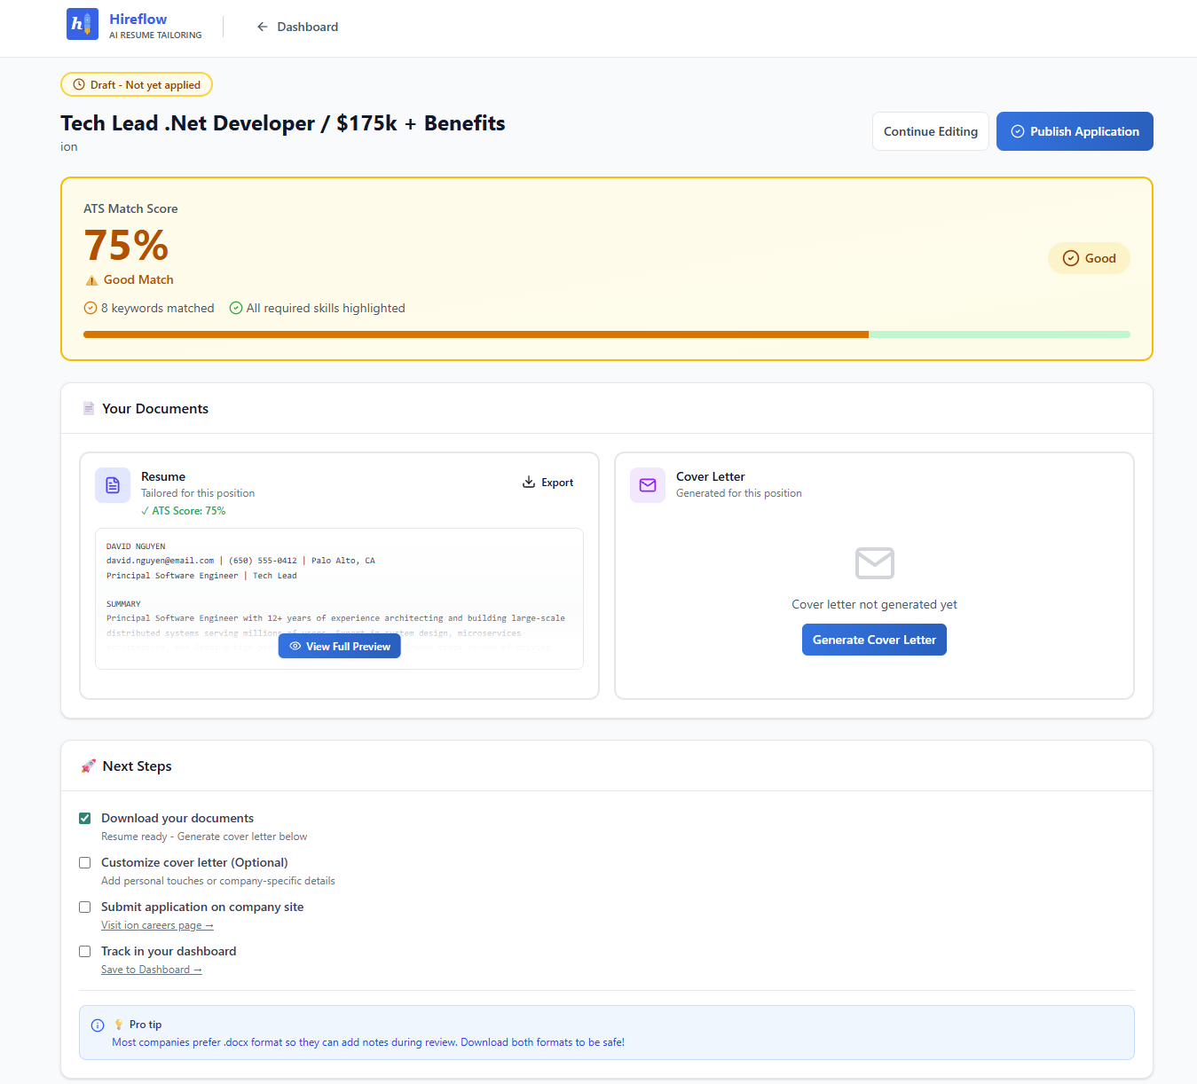The width and height of the screenshot is (1197, 1084).
Task: Click the job title Tech Lead .Net Developer
Action: [x=283, y=123]
